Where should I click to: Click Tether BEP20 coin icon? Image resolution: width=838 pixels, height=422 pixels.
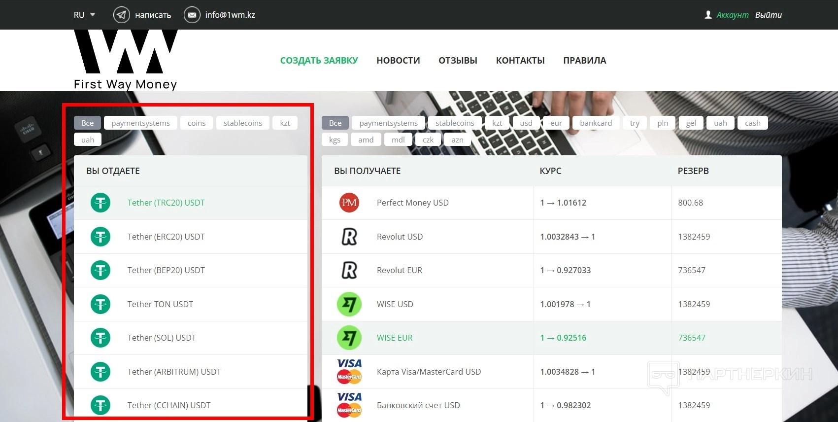(101, 270)
